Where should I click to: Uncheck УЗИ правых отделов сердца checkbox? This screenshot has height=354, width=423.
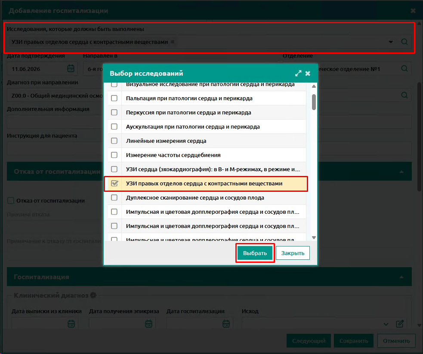click(114, 183)
